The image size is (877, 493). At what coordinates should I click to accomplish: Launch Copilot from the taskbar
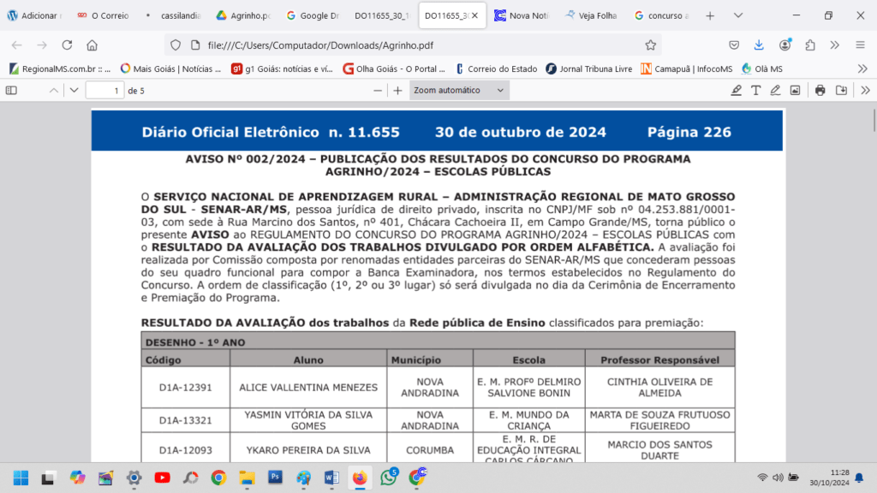[x=77, y=478]
